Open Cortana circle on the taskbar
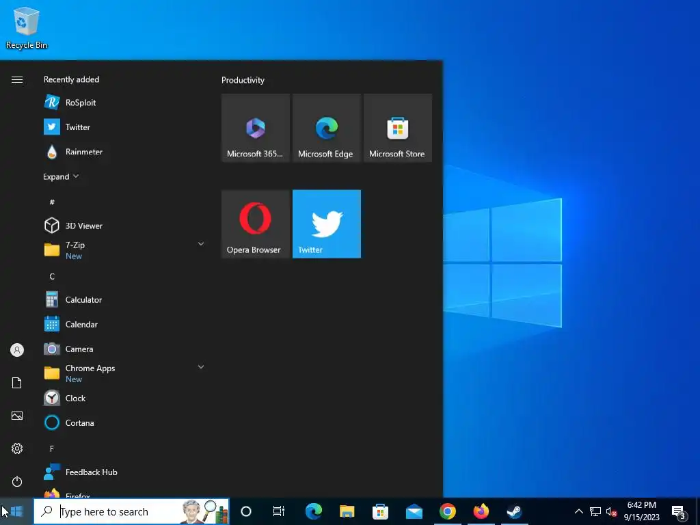The height and width of the screenshot is (525, 700). point(246,511)
